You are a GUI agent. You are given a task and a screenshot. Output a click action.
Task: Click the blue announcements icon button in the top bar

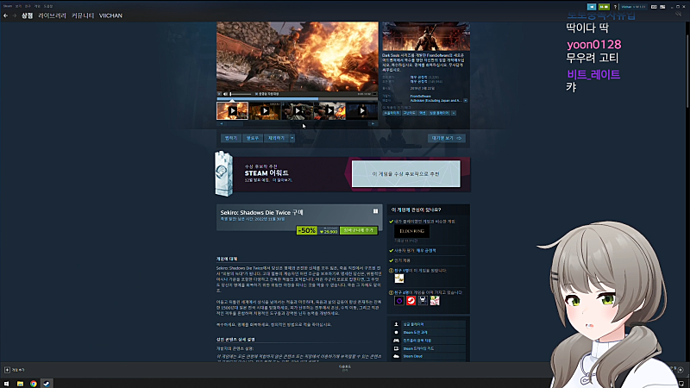point(592,7)
